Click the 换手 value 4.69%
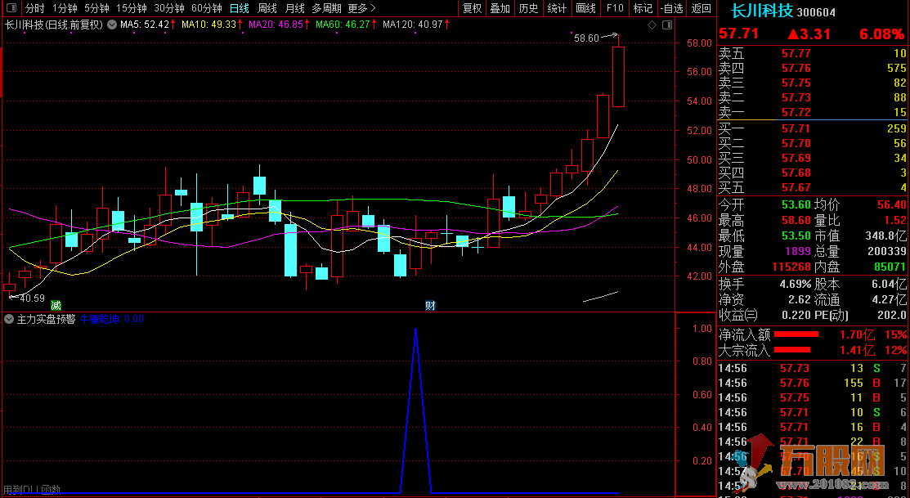 pos(795,284)
